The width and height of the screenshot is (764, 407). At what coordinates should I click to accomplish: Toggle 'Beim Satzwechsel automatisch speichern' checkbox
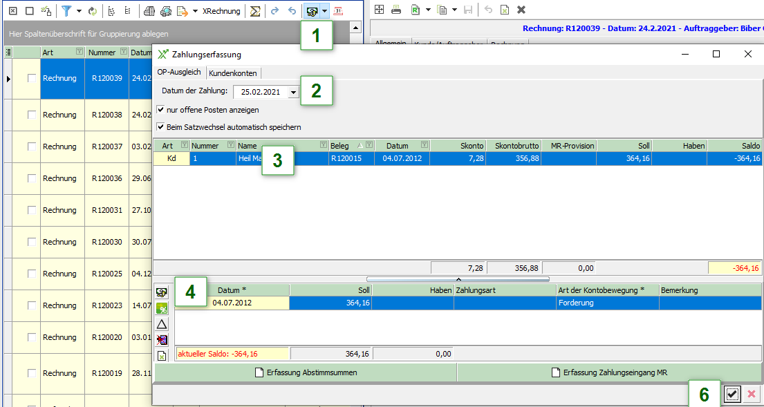(161, 127)
